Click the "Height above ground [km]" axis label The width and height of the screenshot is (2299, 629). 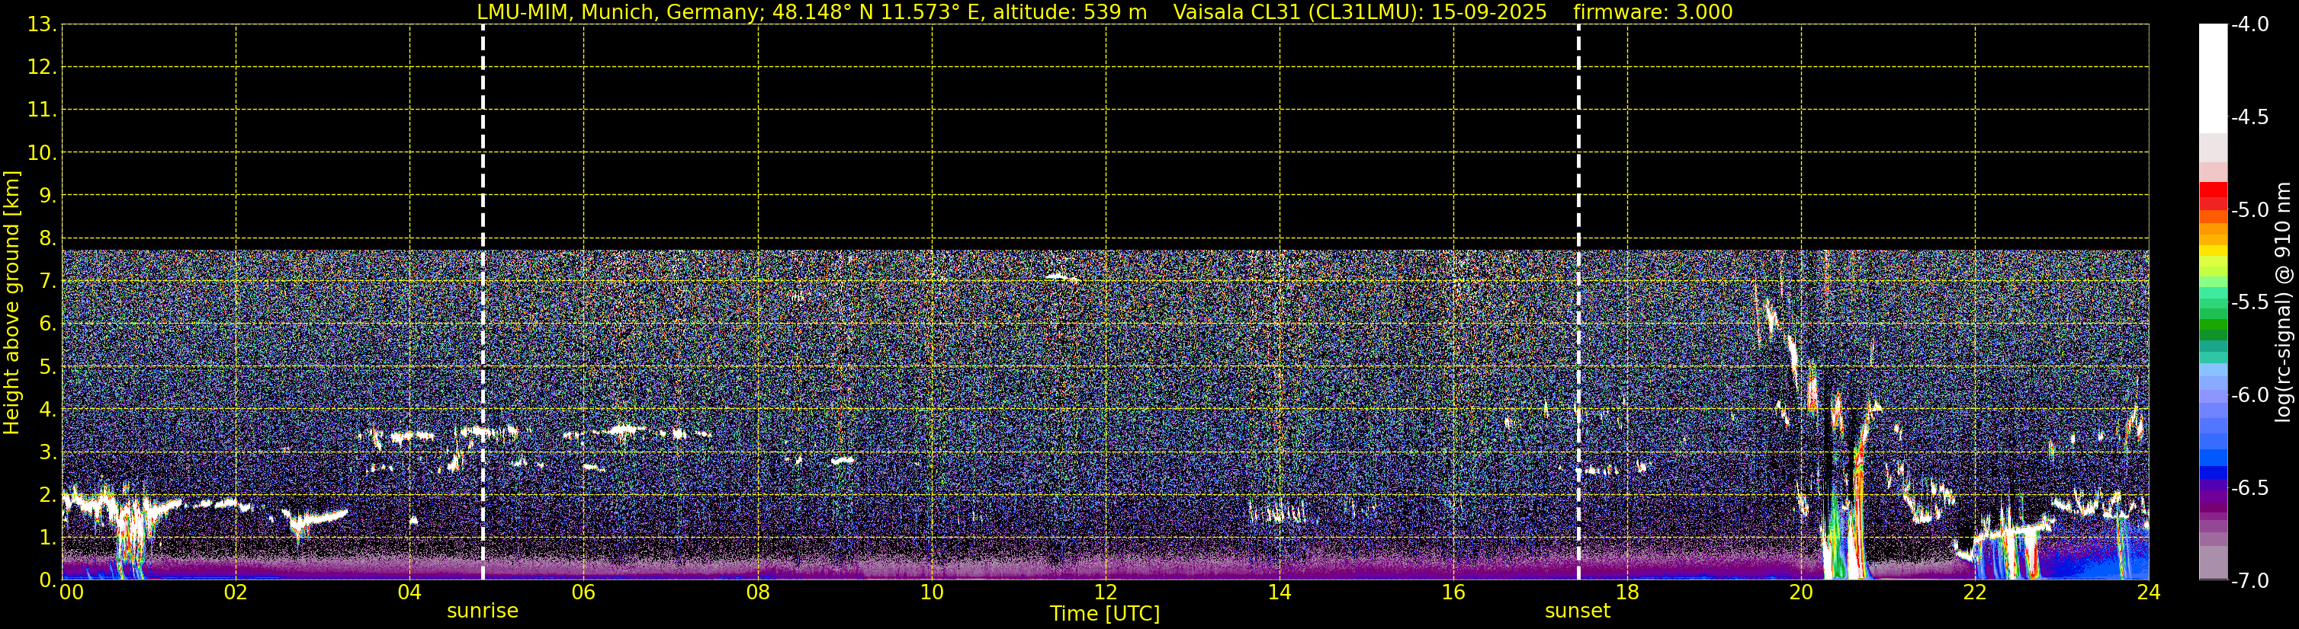coord(11,303)
